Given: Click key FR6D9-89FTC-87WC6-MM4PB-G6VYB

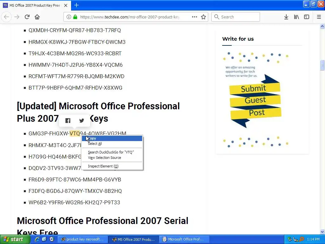Looking at the screenshot, I should pos(75,180).
